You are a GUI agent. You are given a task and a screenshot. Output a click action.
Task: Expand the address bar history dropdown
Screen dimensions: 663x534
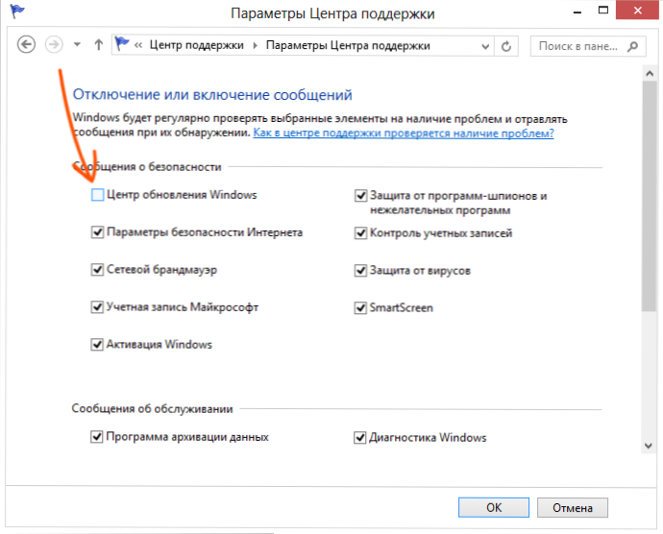tap(486, 46)
